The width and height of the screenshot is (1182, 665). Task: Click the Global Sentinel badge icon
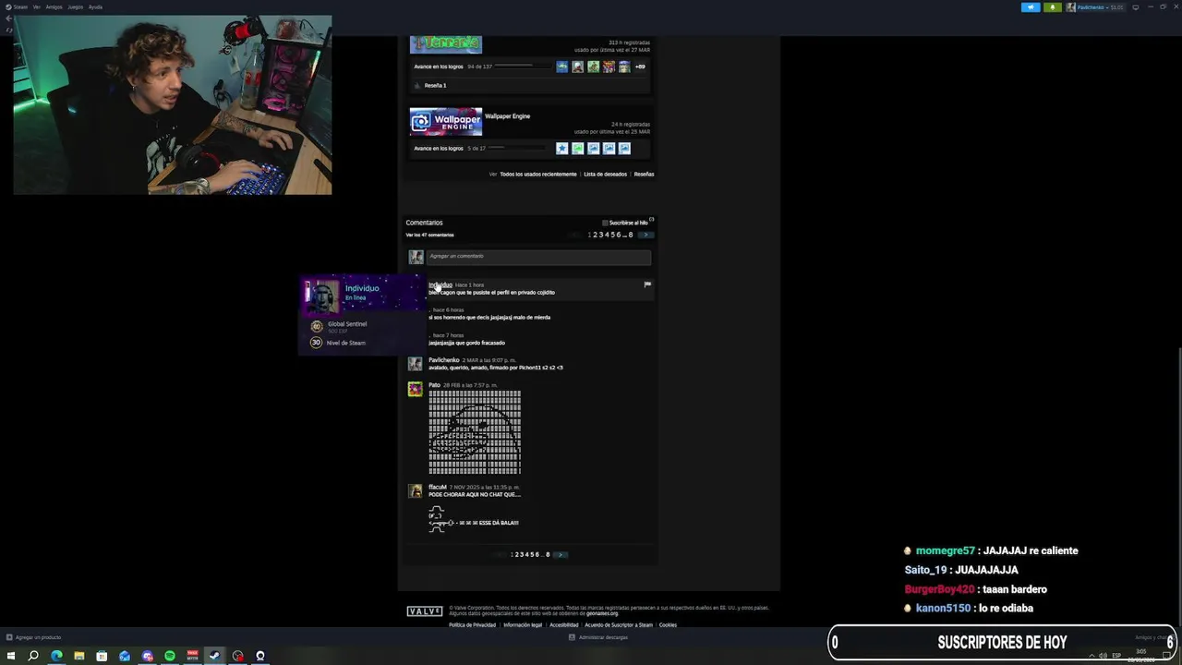tap(317, 326)
